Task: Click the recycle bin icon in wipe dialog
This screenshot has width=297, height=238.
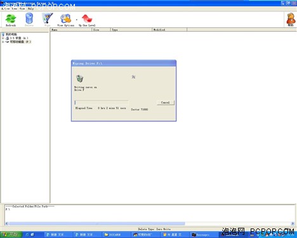Action: click(x=80, y=79)
